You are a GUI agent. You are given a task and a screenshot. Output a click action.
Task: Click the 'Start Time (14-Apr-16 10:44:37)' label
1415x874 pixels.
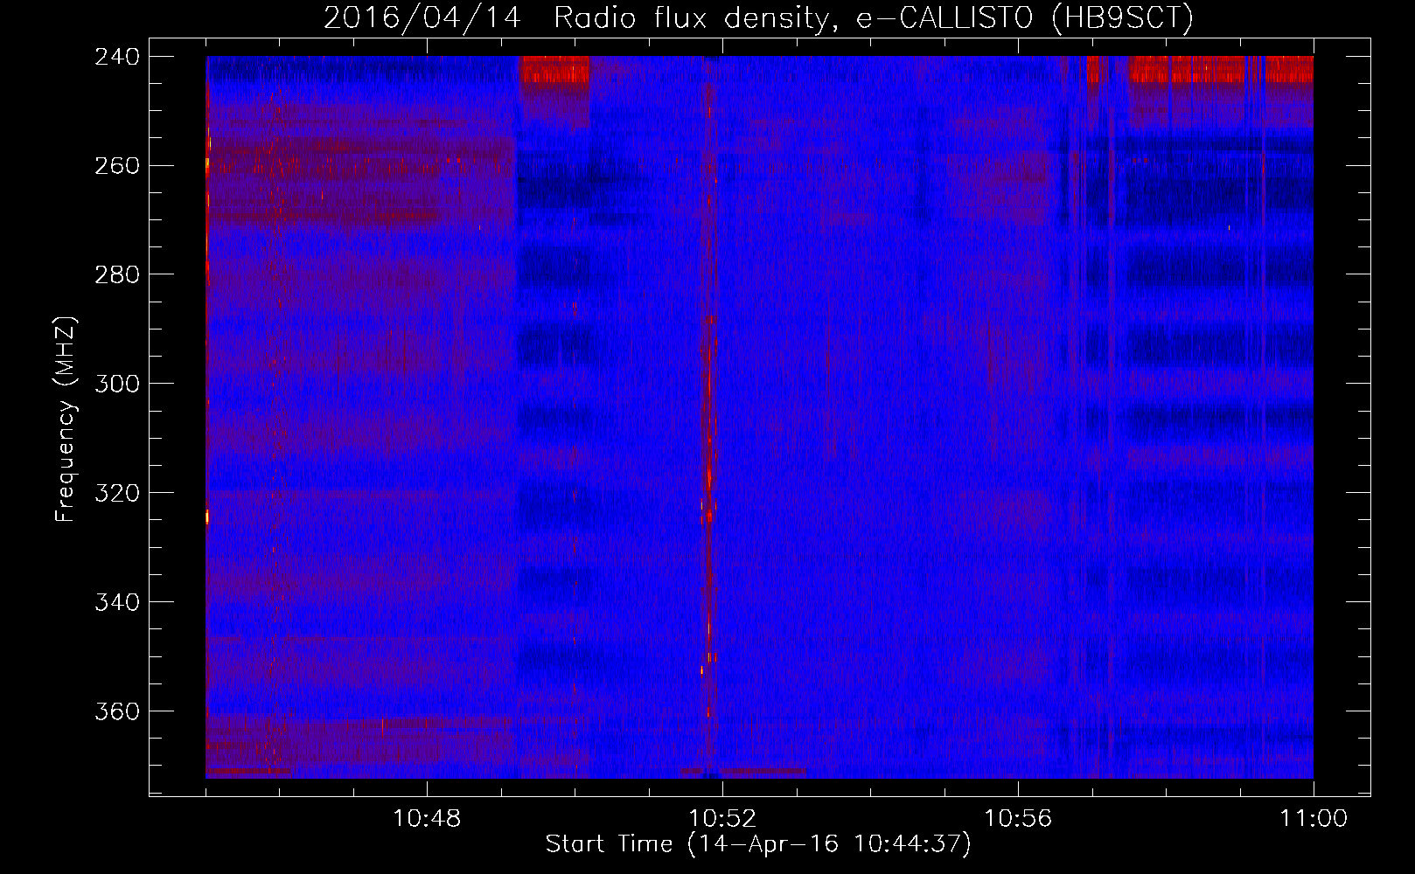tap(758, 844)
